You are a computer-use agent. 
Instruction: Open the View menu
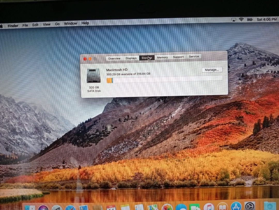pyautogui.click(x=47, y=24)
